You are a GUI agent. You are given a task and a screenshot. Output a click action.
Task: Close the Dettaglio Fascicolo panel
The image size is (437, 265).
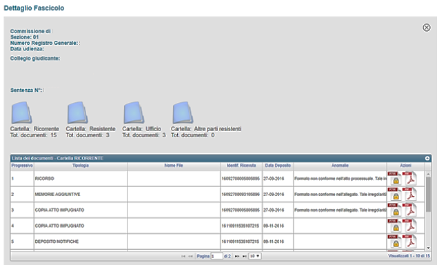427,28
